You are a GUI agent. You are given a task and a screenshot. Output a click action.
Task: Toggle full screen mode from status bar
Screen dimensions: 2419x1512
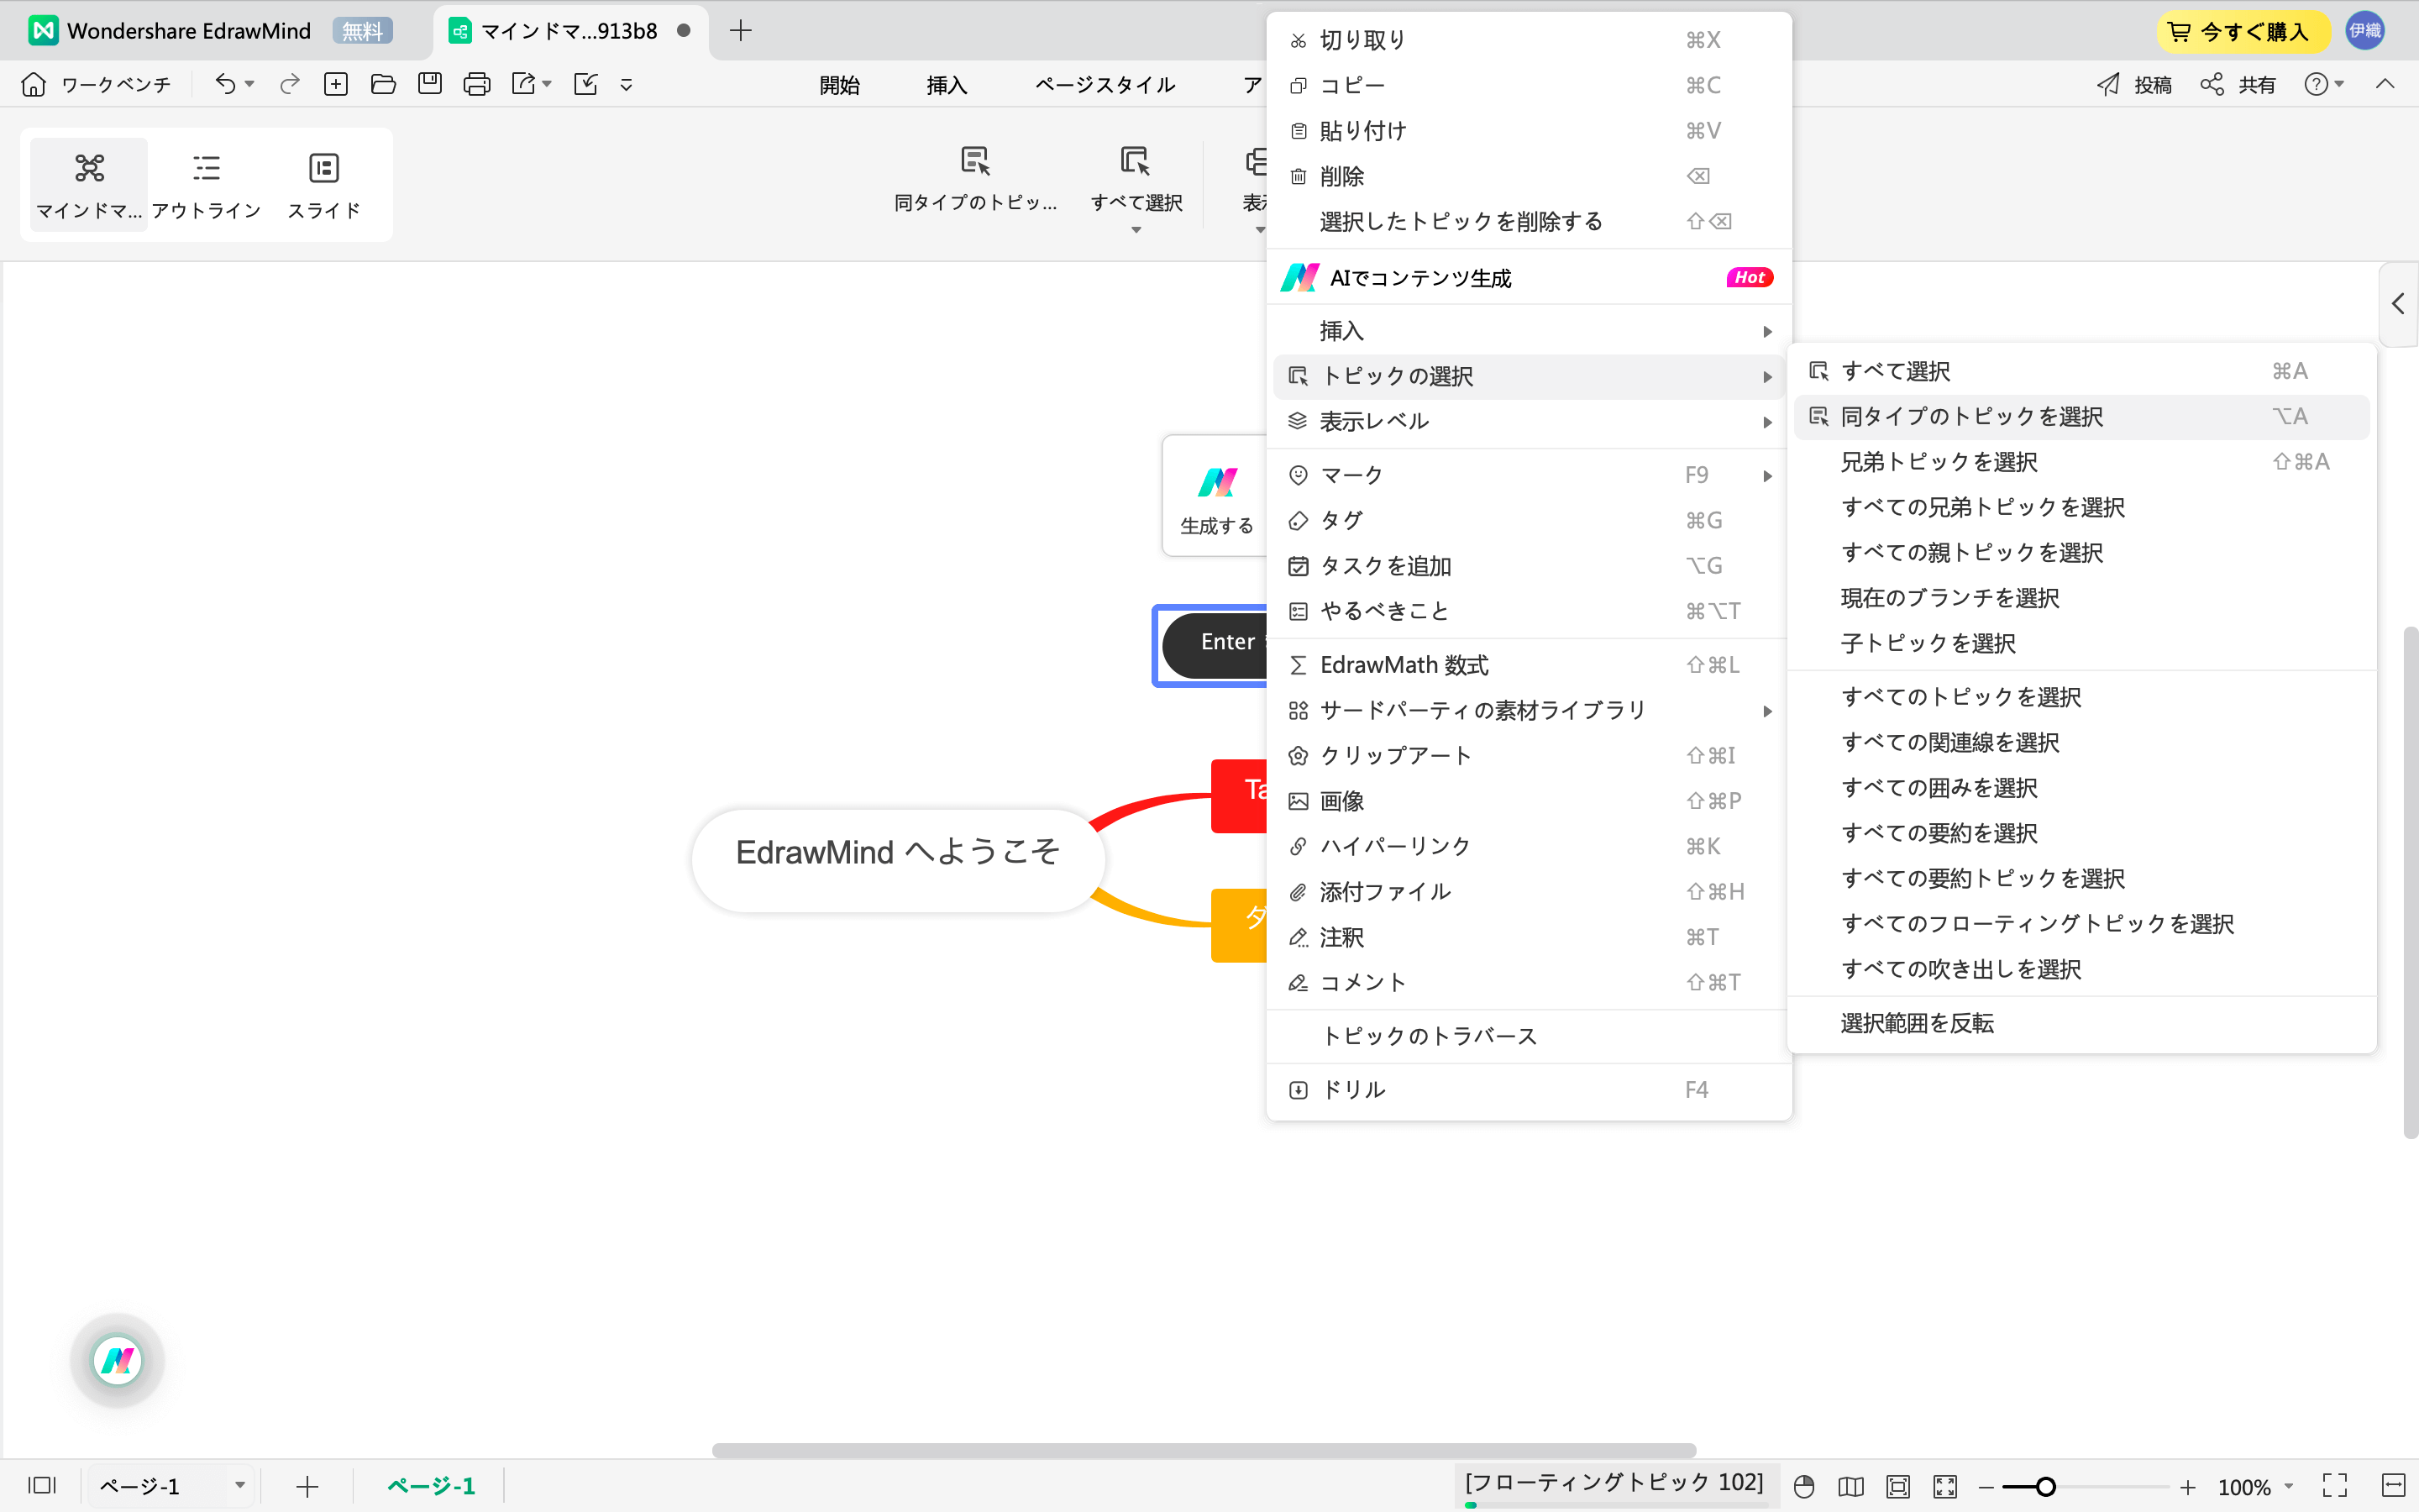(2337, 1486)
